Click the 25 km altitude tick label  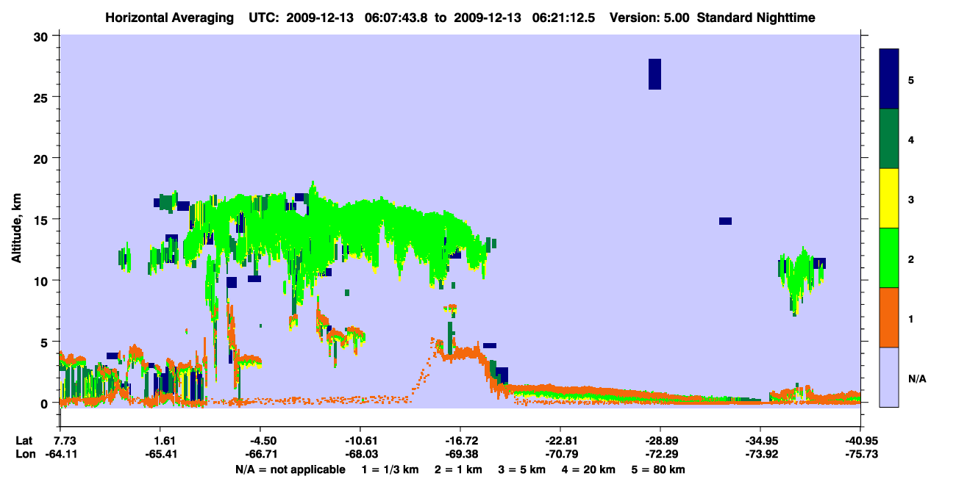point(40,97)
